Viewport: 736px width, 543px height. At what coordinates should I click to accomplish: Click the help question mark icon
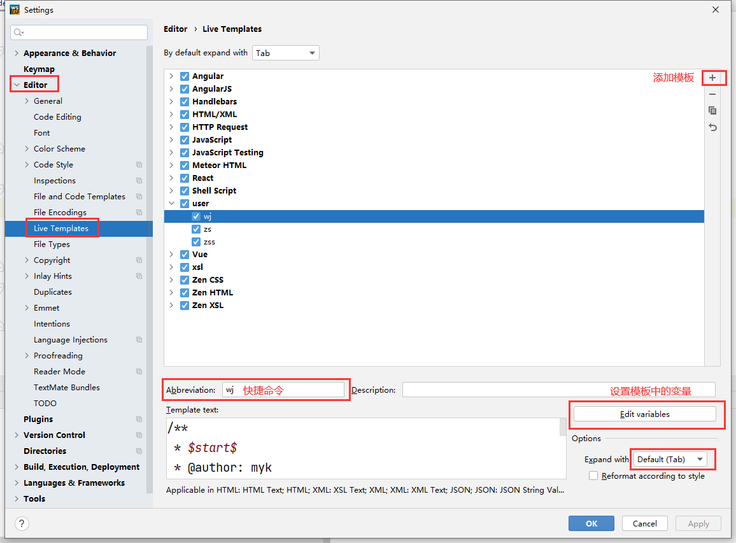[22, 523]
